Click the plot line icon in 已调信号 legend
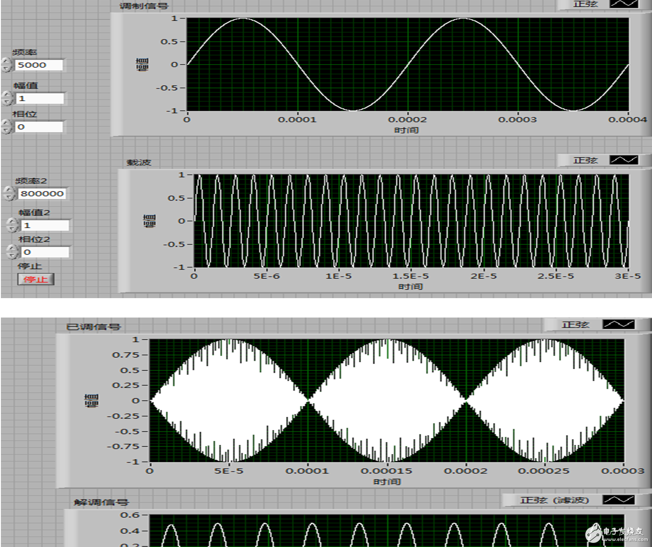The height and width of the screenshot is (547, 652). [x=619, y=324]
